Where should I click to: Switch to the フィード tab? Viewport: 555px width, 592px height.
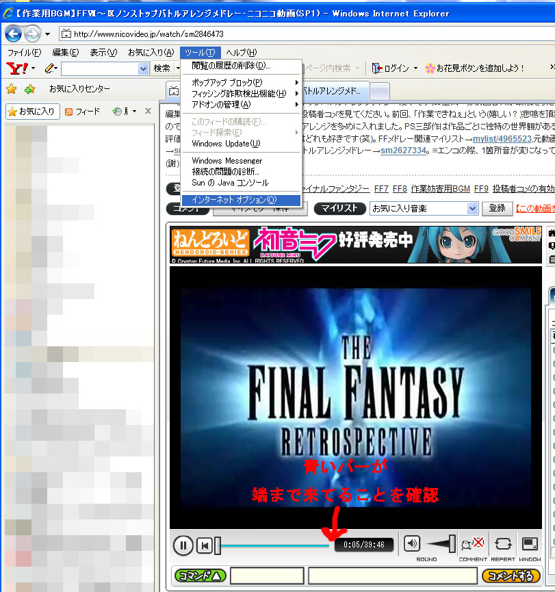[x=83, y=112]
